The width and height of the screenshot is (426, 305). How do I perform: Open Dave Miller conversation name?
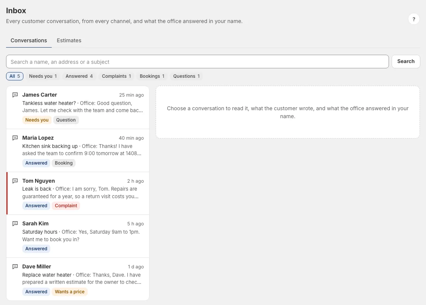point(37,267)
